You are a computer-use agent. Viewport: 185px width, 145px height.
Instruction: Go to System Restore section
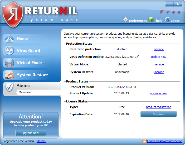click(32, 75)
